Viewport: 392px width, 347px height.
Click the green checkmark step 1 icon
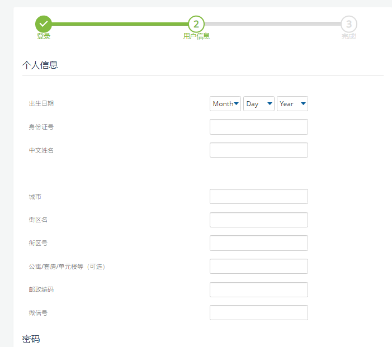coord(44,24)
